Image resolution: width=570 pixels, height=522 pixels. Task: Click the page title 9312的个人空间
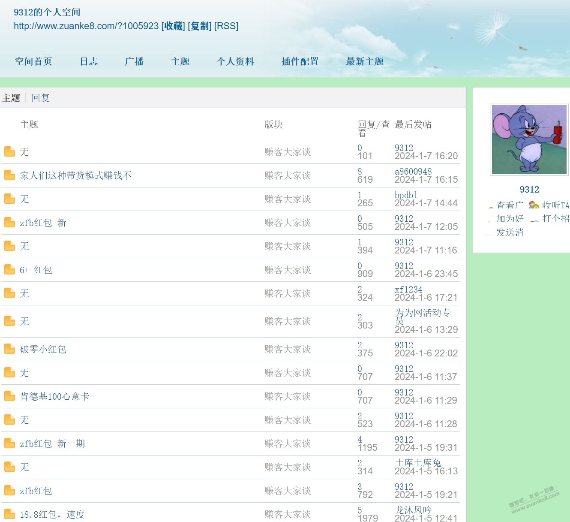click(x=47, y=12)
